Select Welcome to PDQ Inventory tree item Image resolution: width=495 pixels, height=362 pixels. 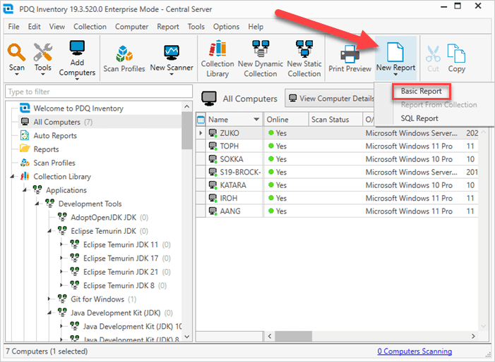(x=78, y=108)
